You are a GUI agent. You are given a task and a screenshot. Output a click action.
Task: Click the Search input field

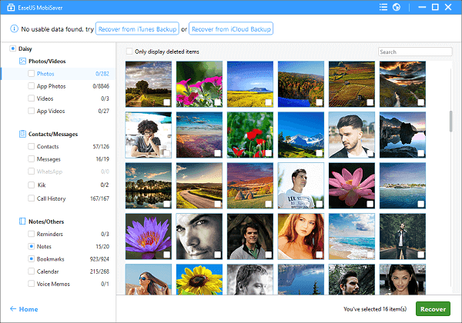pos(414,52)
